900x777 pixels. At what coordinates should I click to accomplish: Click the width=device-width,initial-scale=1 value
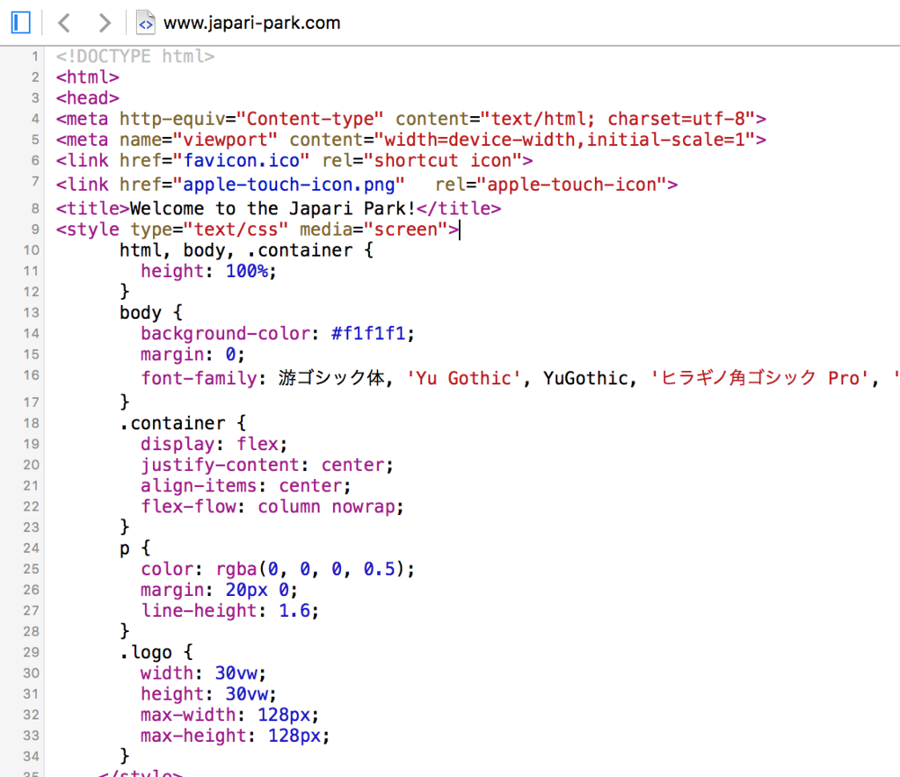click(564, 140)
